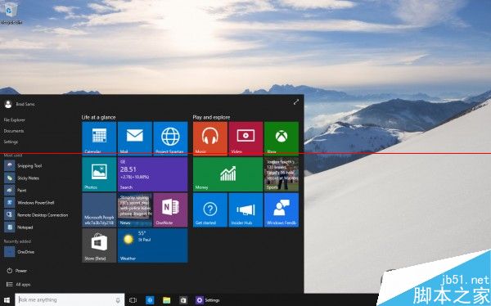The height and width of the screenshot is (306, 491).
Task: Open Documents from Start list
Action: coord(14,131)
